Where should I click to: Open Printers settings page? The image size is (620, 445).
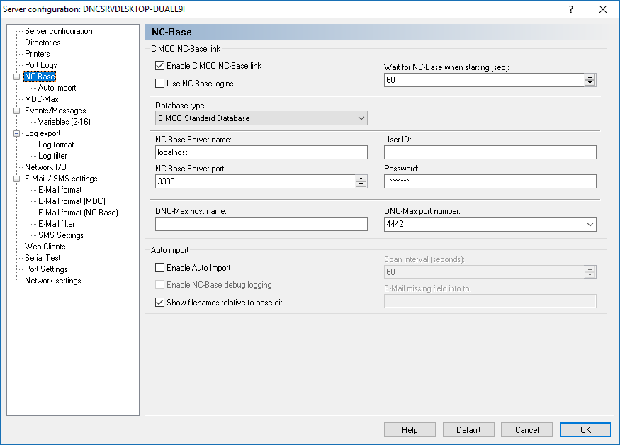pyautogui.click(x=37, y=54)
